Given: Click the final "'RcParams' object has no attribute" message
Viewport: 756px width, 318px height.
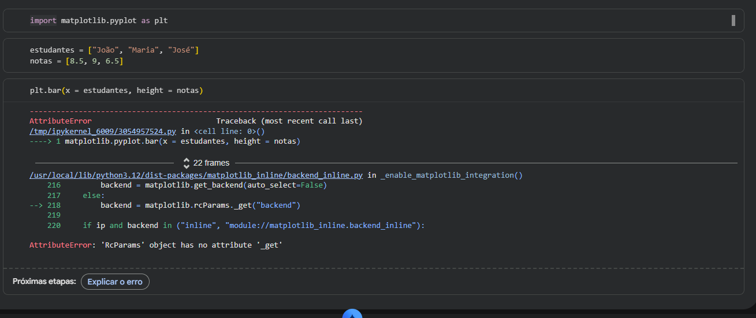Looking at the screenshot, I should (192, 245).
